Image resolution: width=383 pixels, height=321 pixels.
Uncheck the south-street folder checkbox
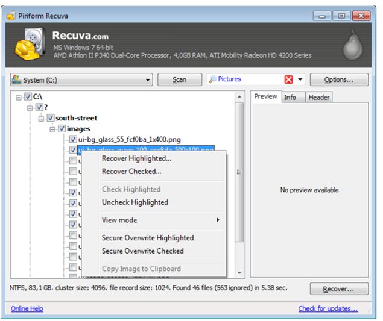pyautogui.click(x=51, y=118)
